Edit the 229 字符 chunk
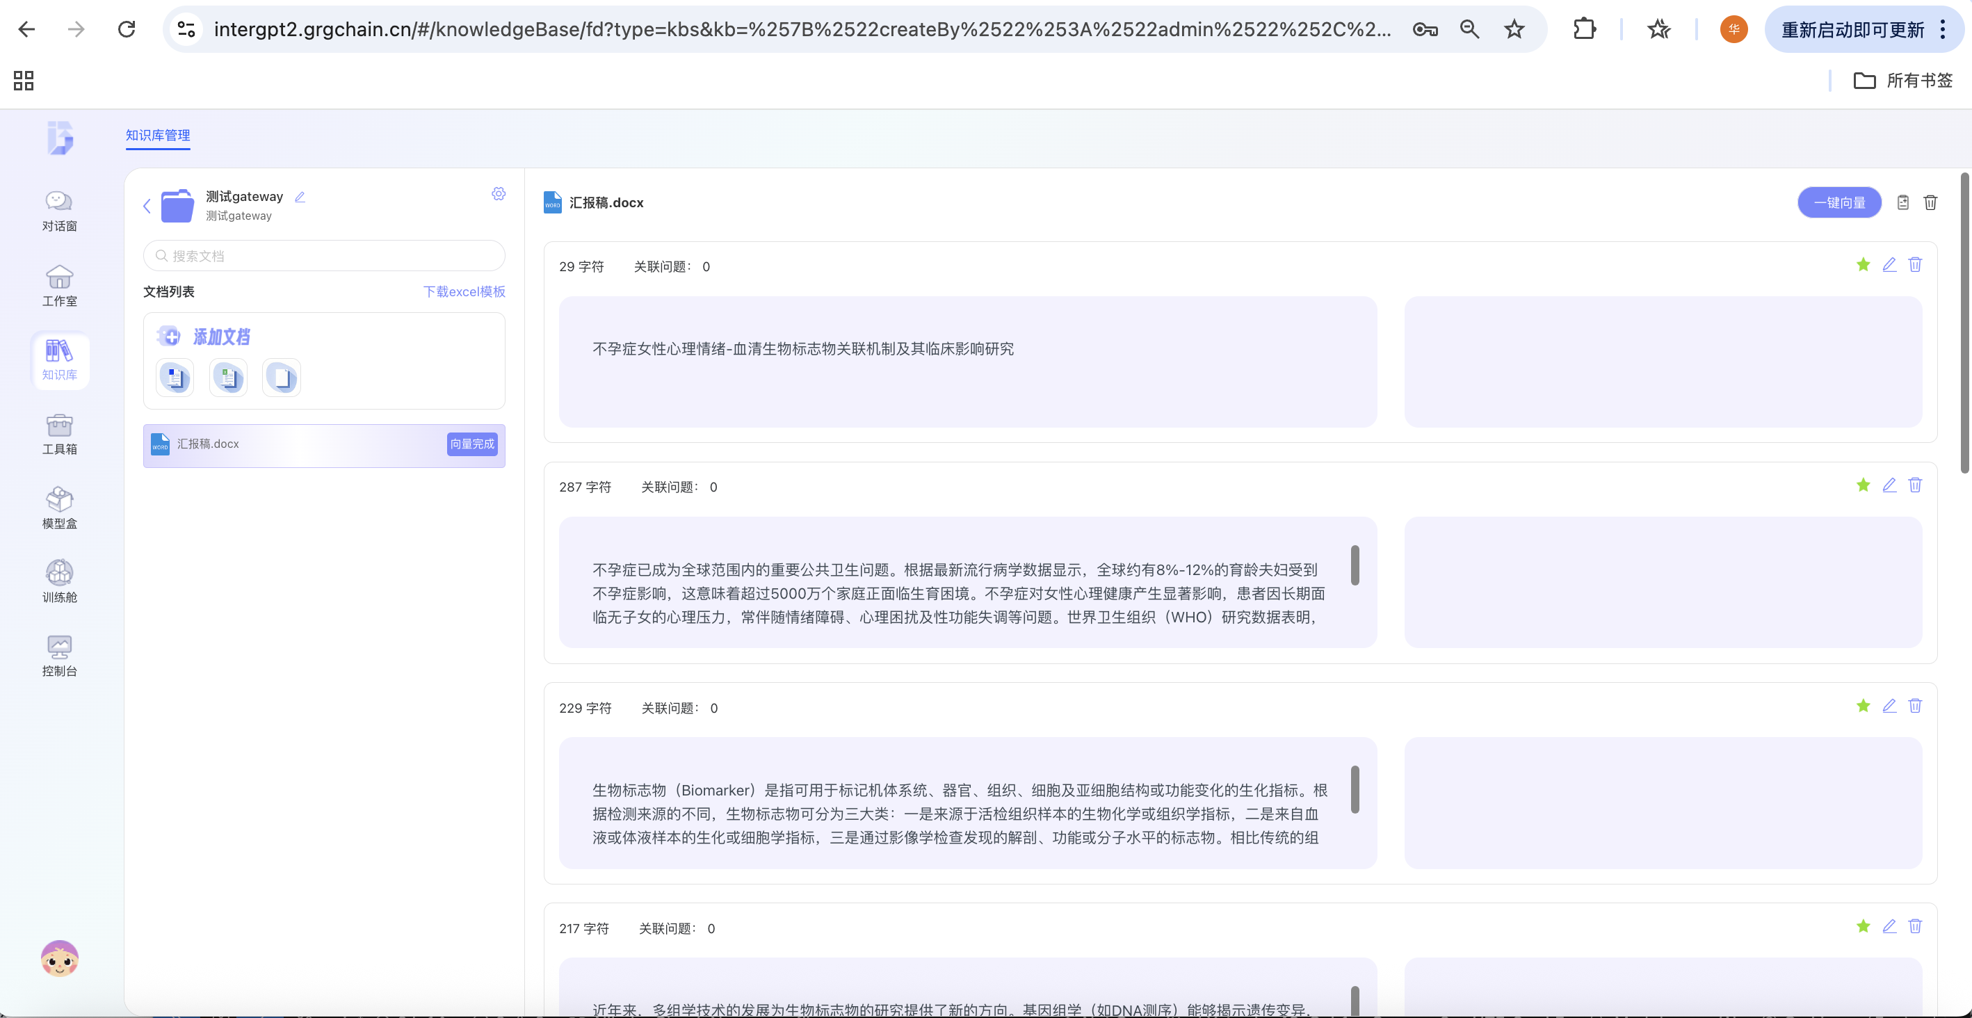Image resolution: width=1972 pixels, height=1018 pixels. click(1889, 706)
